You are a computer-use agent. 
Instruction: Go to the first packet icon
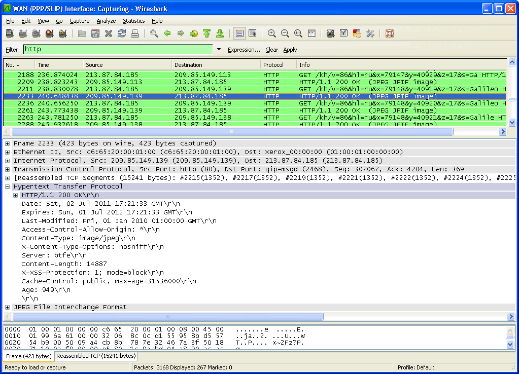(x=206, y=34)
